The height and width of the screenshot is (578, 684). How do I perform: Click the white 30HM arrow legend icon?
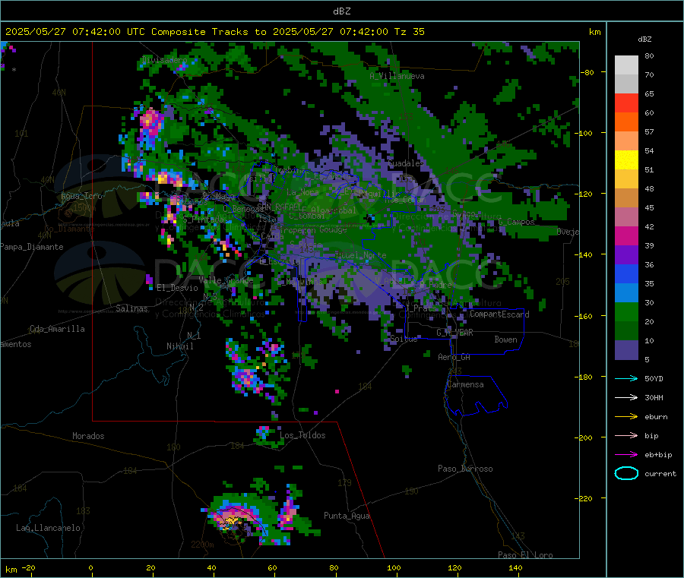tap(626, 397)
